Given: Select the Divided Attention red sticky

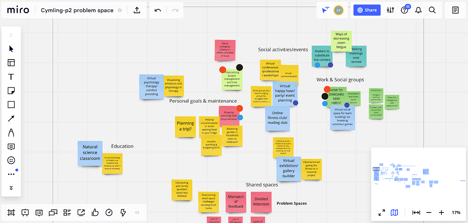Looking at the screenshot, I should point(261,202).
